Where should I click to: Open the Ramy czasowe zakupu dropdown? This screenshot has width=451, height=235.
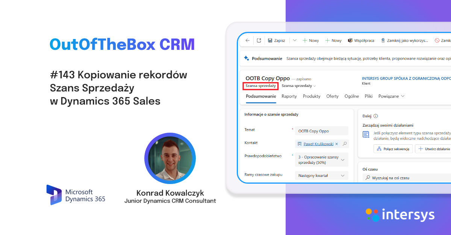[322, 175]
